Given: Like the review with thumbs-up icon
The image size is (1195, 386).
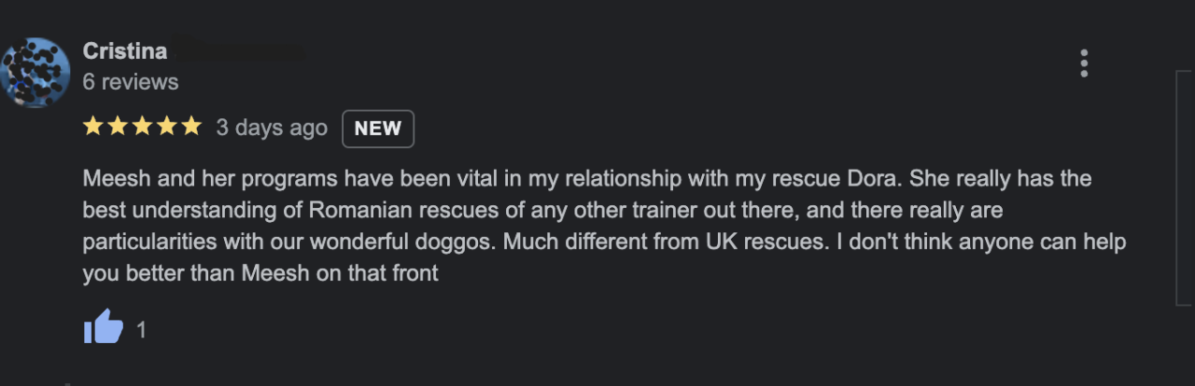Looking at the screenshot, I should (104, 327).
